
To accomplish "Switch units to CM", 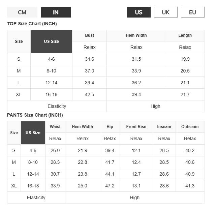I will point(22,12).
